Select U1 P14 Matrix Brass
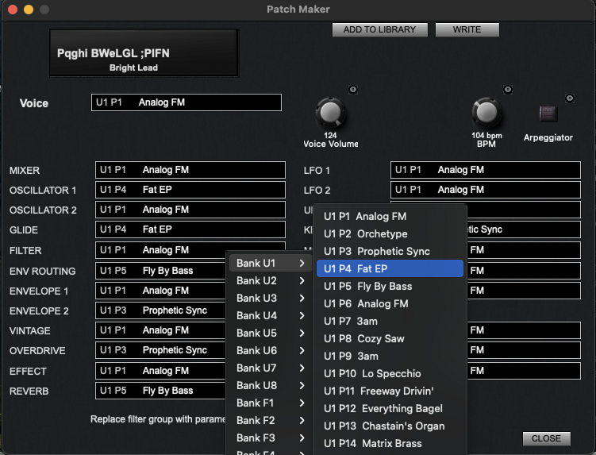596x455 pixels. pyautogui.click(x=389, y=443)
